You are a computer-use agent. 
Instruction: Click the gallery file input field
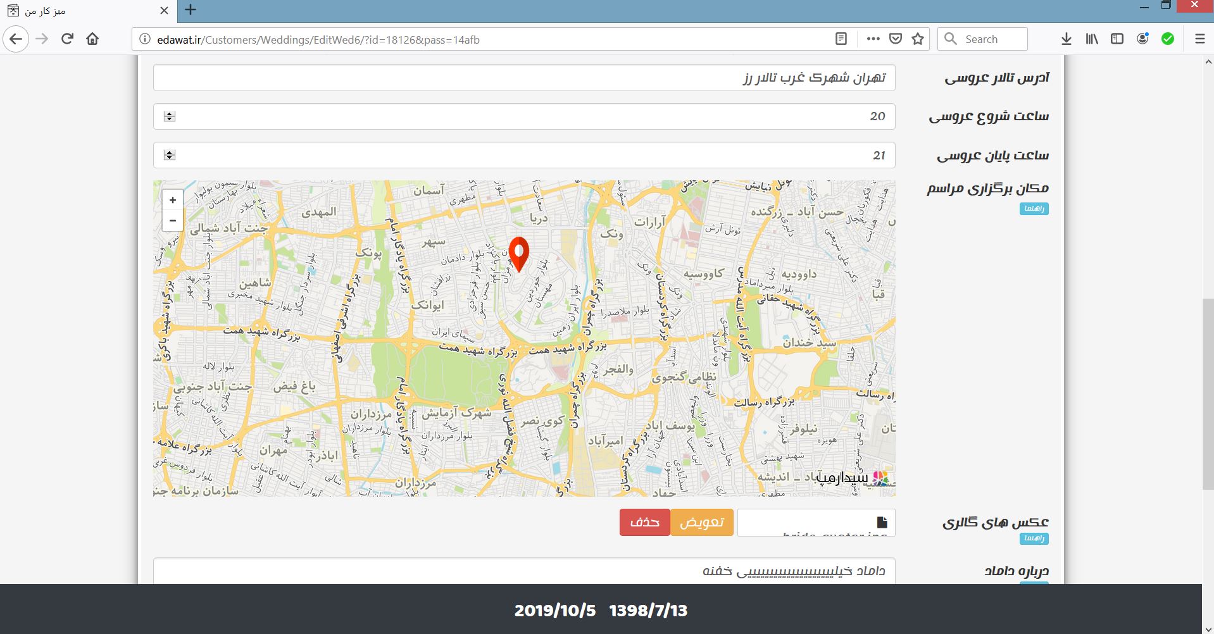816,523
